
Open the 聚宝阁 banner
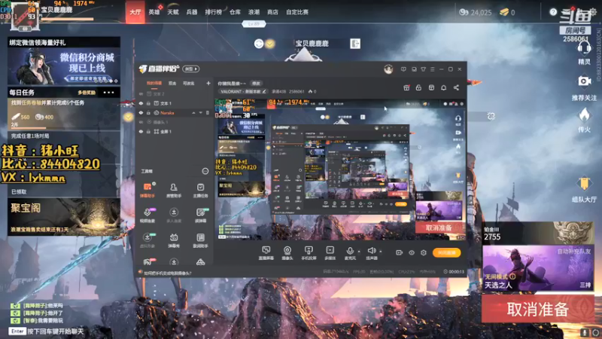click(64, 217)
